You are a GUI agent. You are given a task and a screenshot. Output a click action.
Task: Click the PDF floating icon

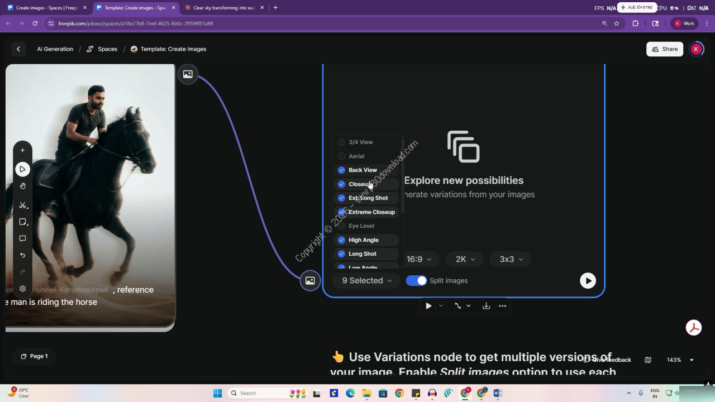coord(694,328)
